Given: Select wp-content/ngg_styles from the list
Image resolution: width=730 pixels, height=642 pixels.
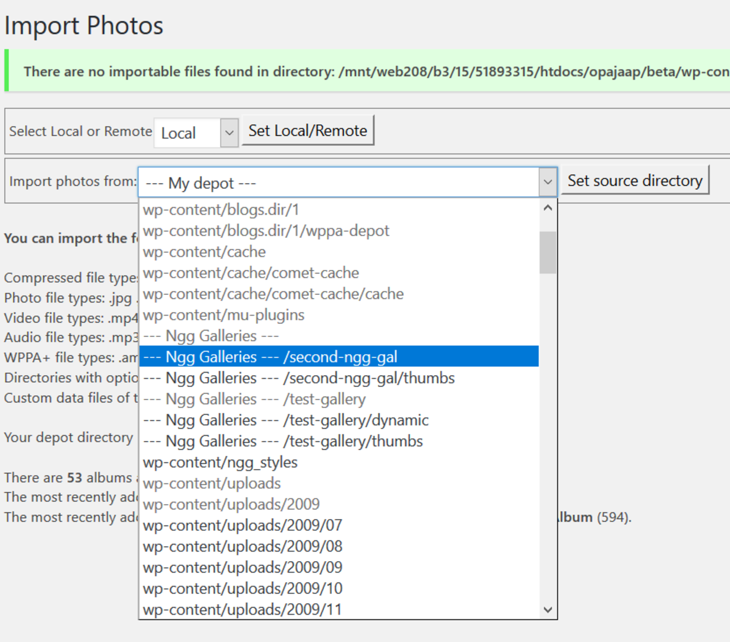Looking at the screenshot, I should tap(220, 462).
